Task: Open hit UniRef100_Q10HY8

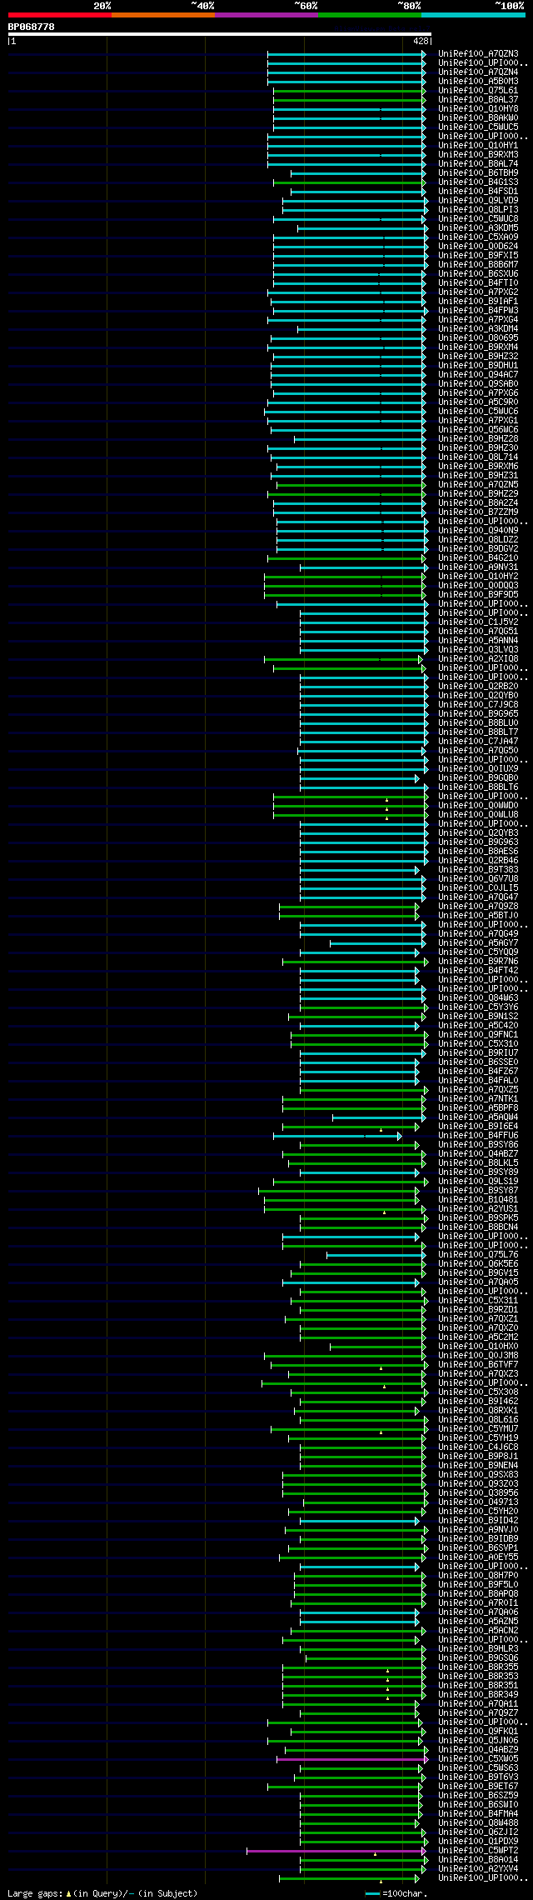Action: pyautogui.click(x=478, y=109)
